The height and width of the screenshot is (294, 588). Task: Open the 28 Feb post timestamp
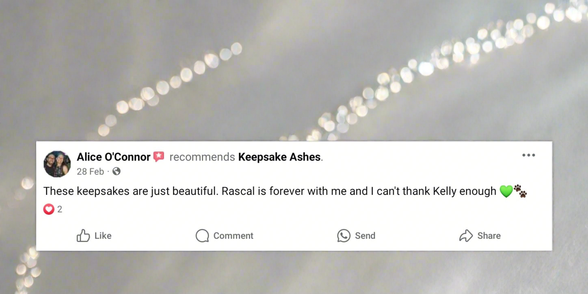[90, 171]
